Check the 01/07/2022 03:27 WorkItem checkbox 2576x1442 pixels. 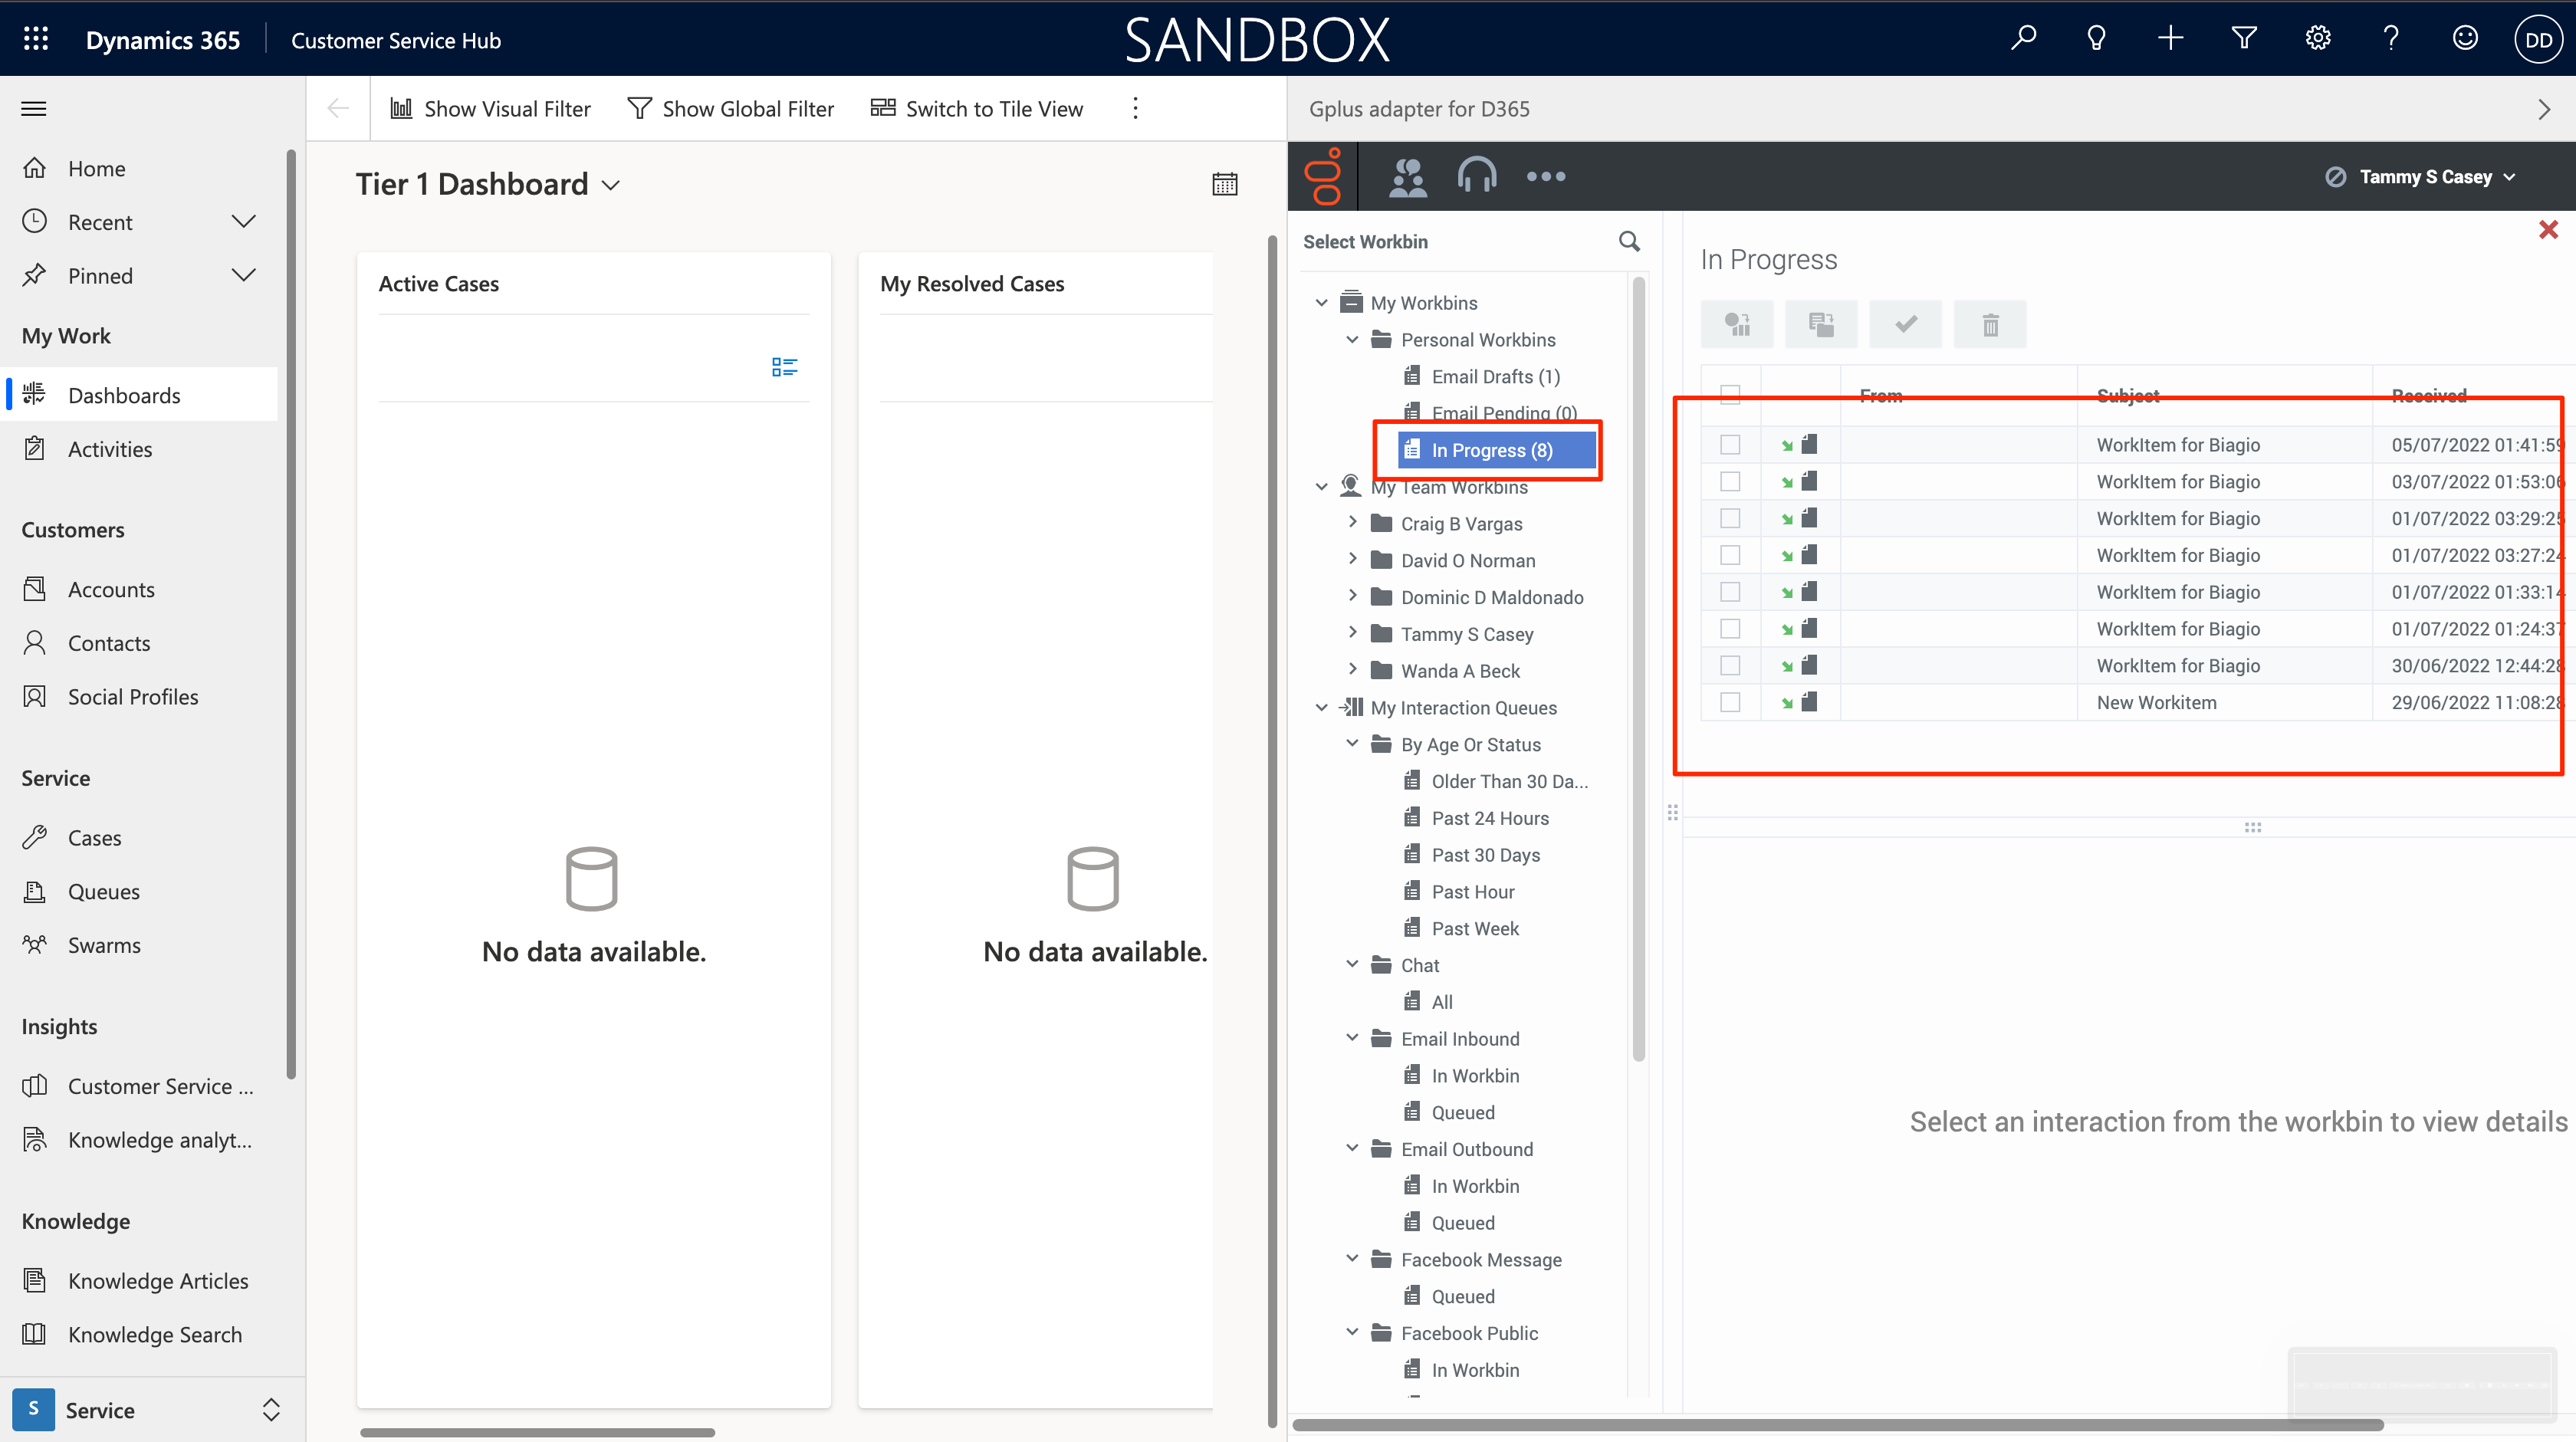tap(1730, 555)
